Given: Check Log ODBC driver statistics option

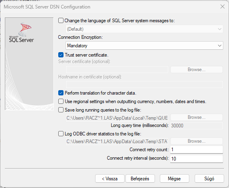Looking at the screenshot, I should point(61,133).
